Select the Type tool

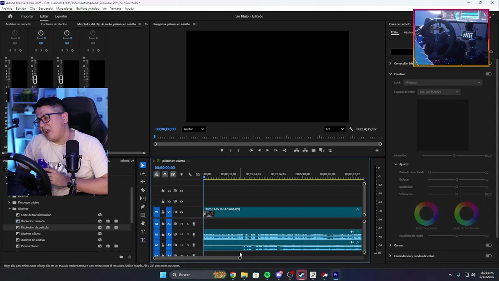[x=143, y=232]
